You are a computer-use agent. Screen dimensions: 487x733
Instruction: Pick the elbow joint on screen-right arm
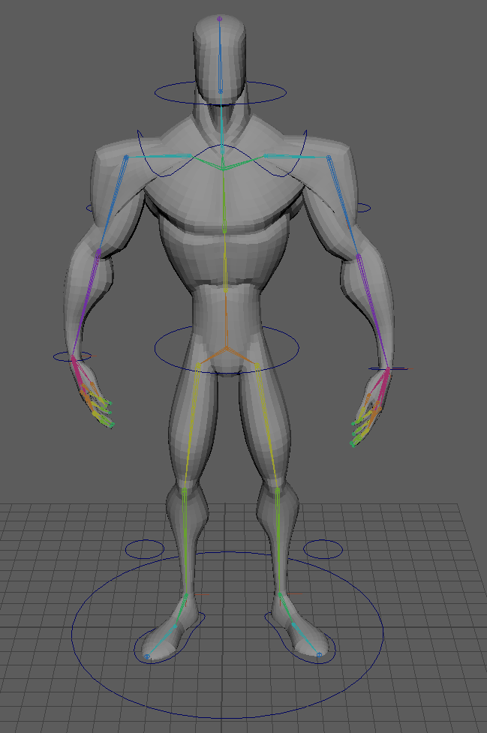(x=358, y=256)
